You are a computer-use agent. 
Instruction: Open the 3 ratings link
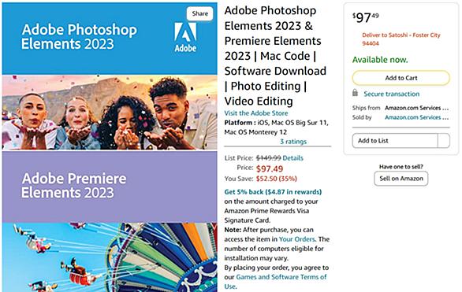click(293, 142)
